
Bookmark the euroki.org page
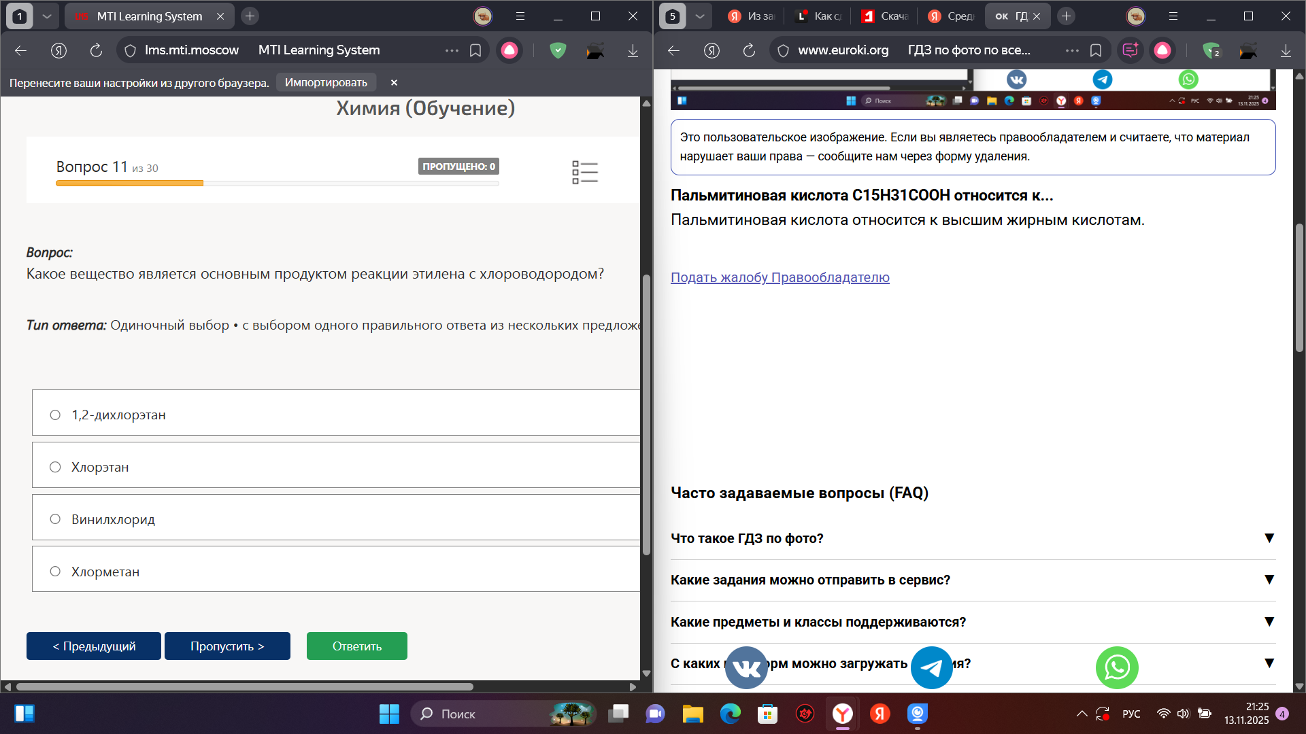point(1096,50)
